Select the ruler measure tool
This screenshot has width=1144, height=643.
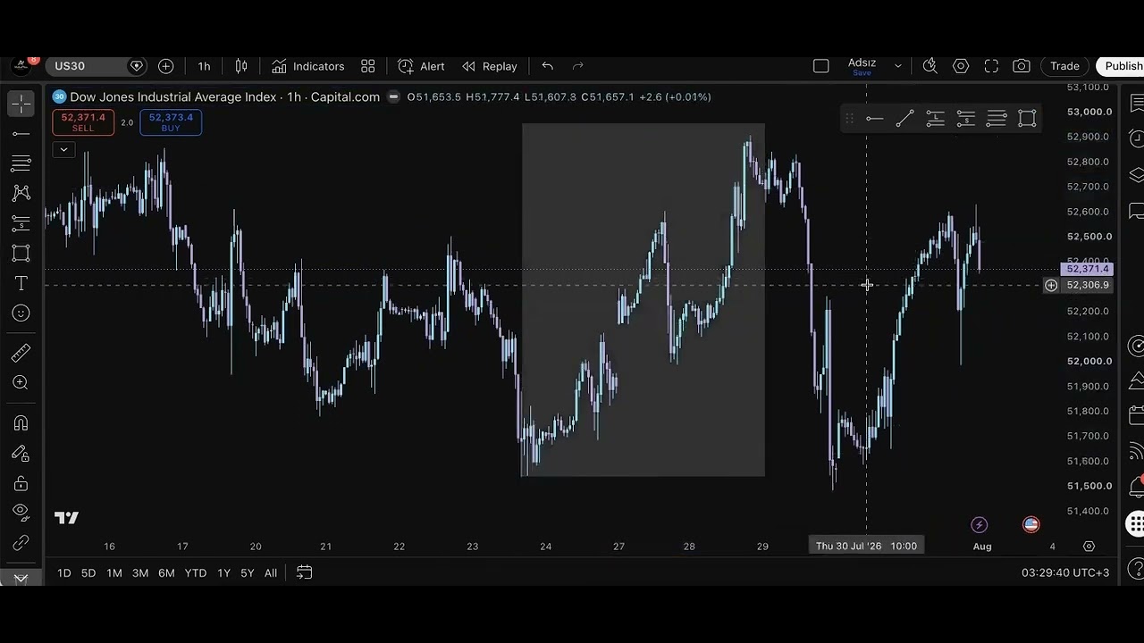(x=21, y=353)
